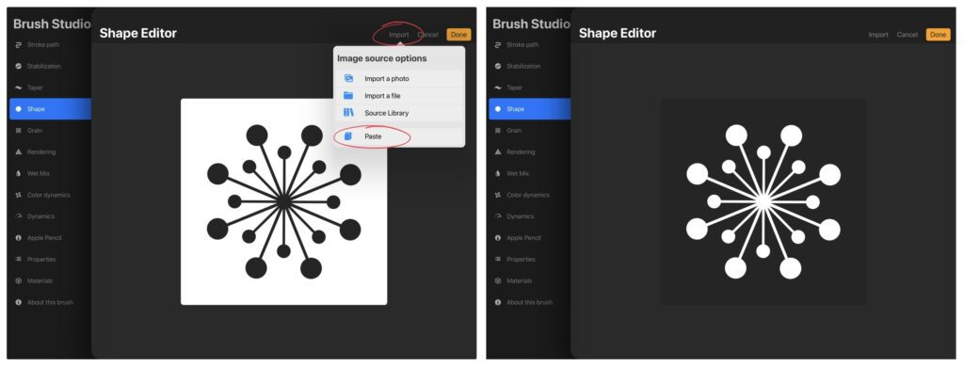
Task: Choose 'Import a photo' text in popup
Action: click(x=387, y=79)
